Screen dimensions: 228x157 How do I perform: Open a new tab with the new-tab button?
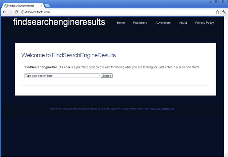point(47,6)
